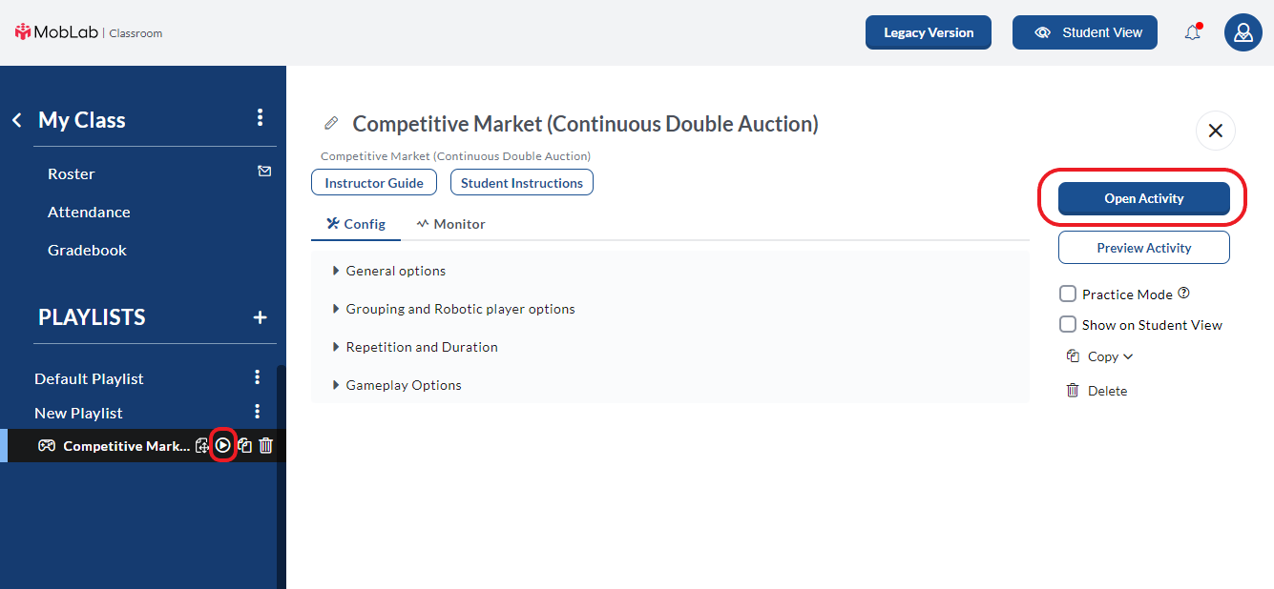
Task: Click the Open Activity button
Action: tap(1144, 198)
